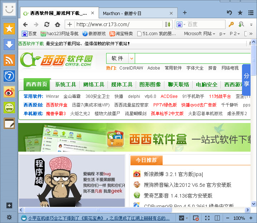The height and width of the screenshot is (223, 257).
Task: Toggle split screen view in the status bar
Action: (217, 218)
